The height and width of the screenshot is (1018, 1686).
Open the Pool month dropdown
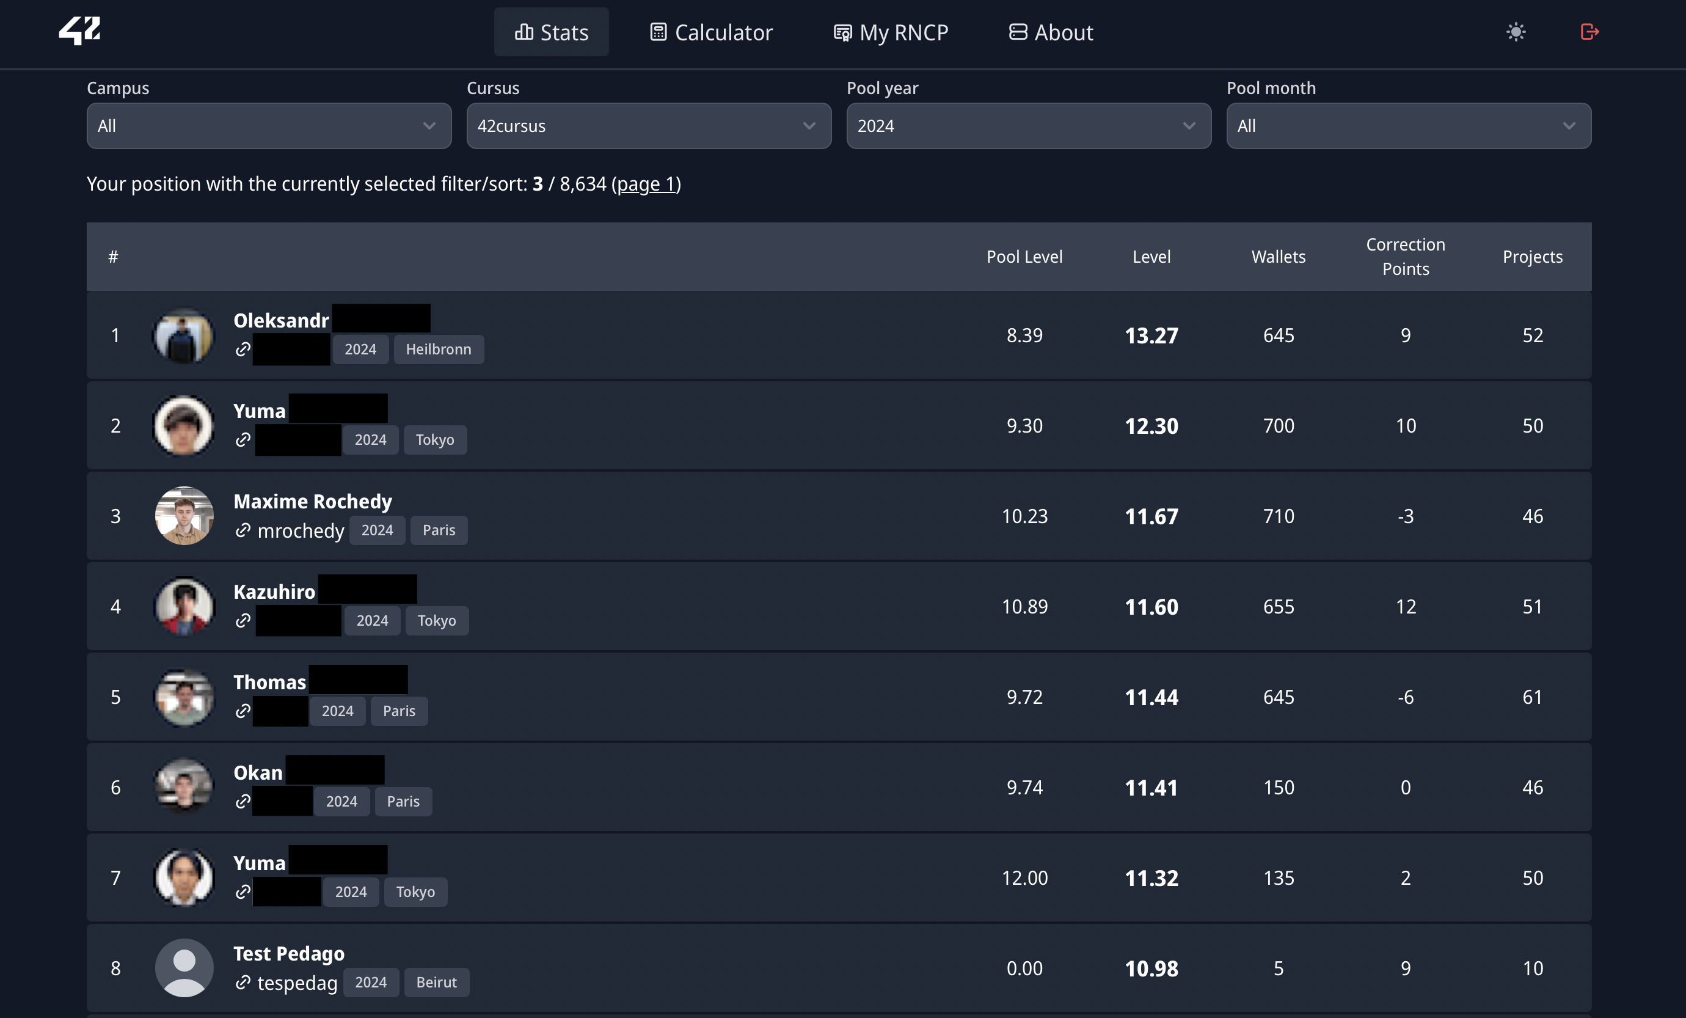pyautogui.click(x=1408, y=126)
